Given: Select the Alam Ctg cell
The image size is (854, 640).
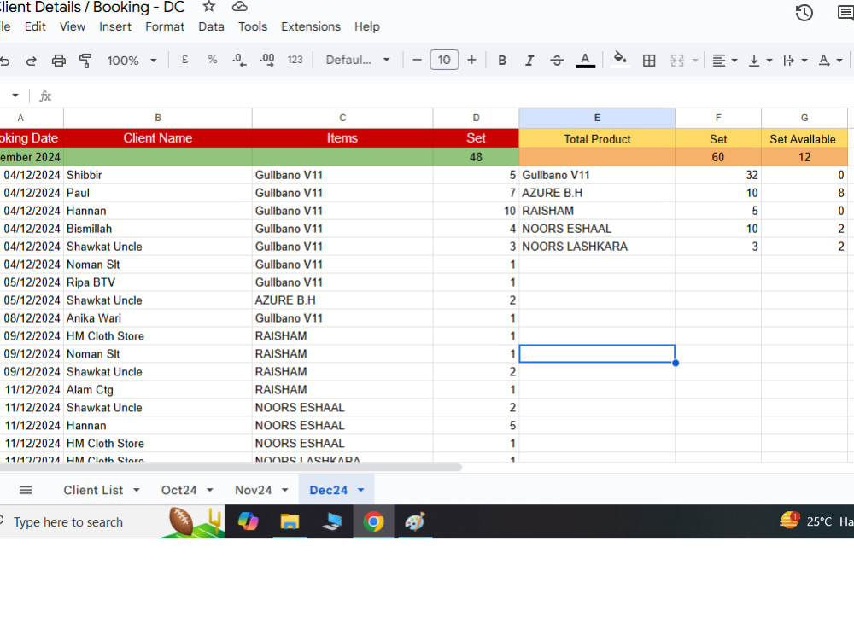Looking at the screenshot, I should pos(157,390).
